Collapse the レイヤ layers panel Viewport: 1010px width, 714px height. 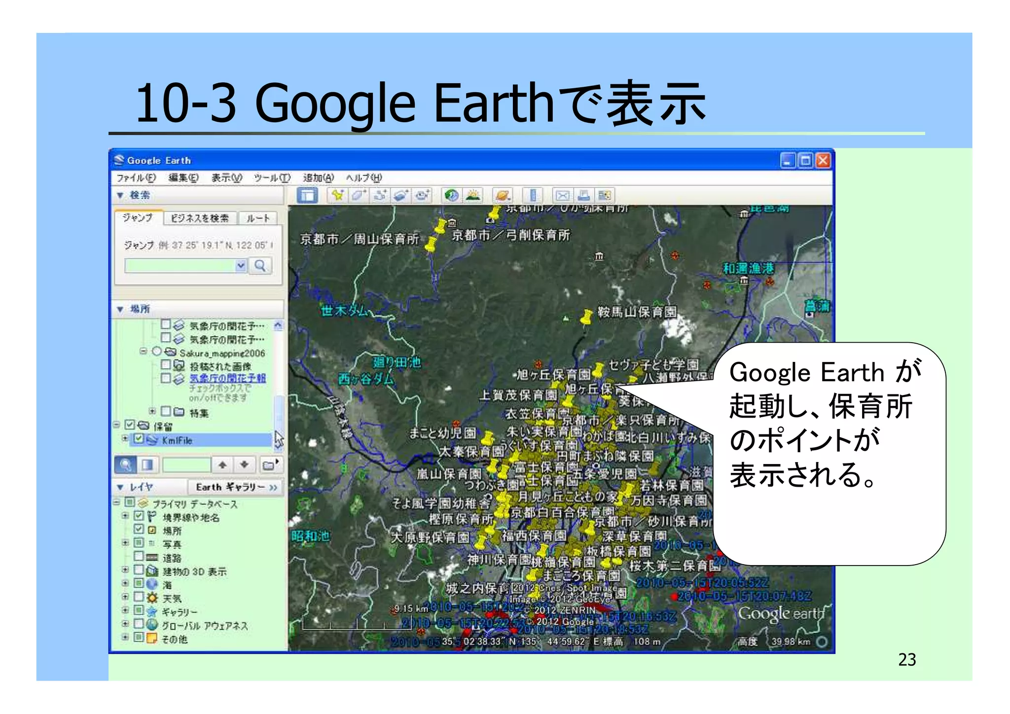pyautogui.click(x=120, y=488)
